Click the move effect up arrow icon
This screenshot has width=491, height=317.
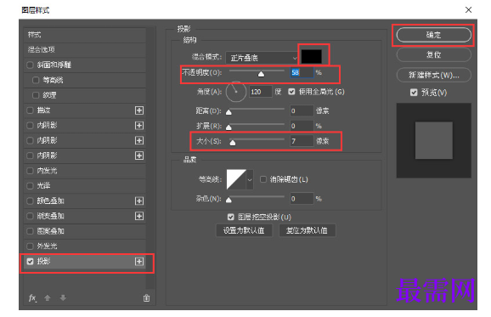(x=48, y=298)
